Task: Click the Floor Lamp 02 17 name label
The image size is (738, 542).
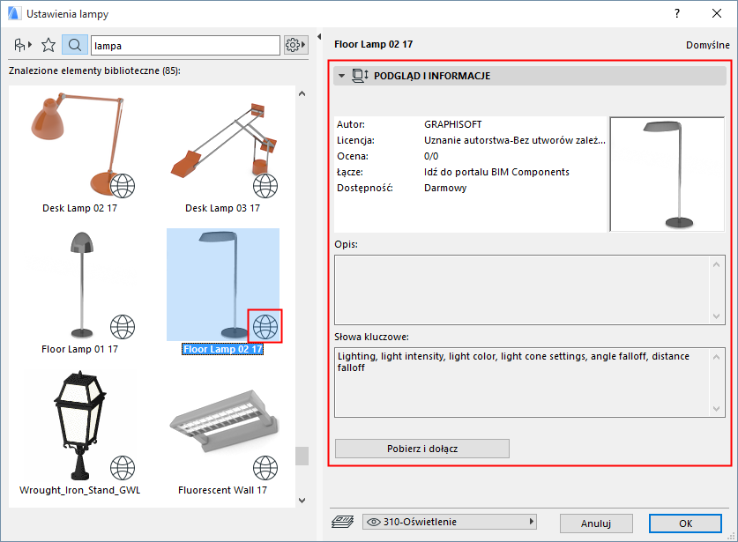Action: coord(222,349)
